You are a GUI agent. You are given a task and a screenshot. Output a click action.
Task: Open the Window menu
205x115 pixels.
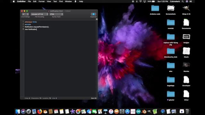tap(68, 1)
